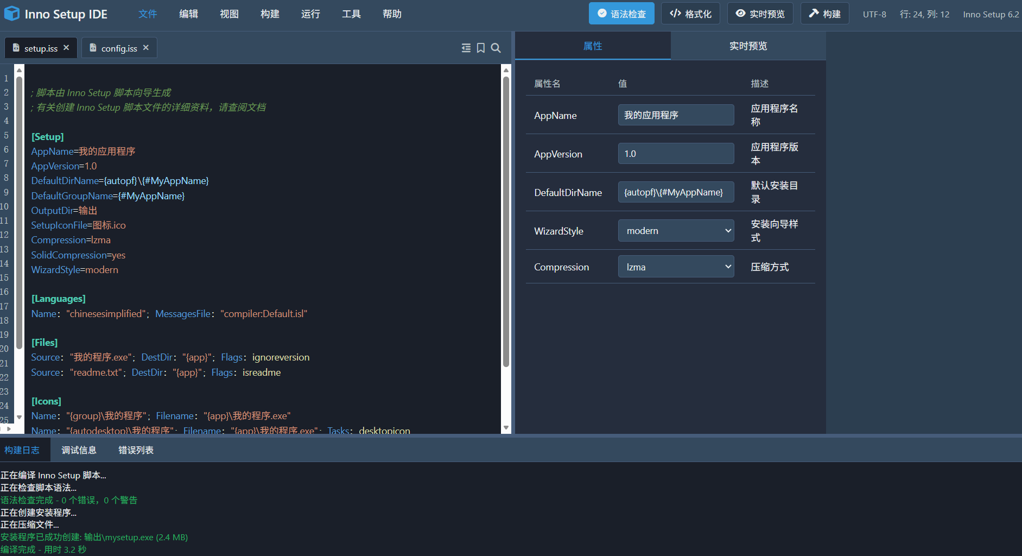This screenshot has height=556, width=1022.
Task: Run 语法检查 syntax check
Action: pyautogui.click(x=621, y=14)
